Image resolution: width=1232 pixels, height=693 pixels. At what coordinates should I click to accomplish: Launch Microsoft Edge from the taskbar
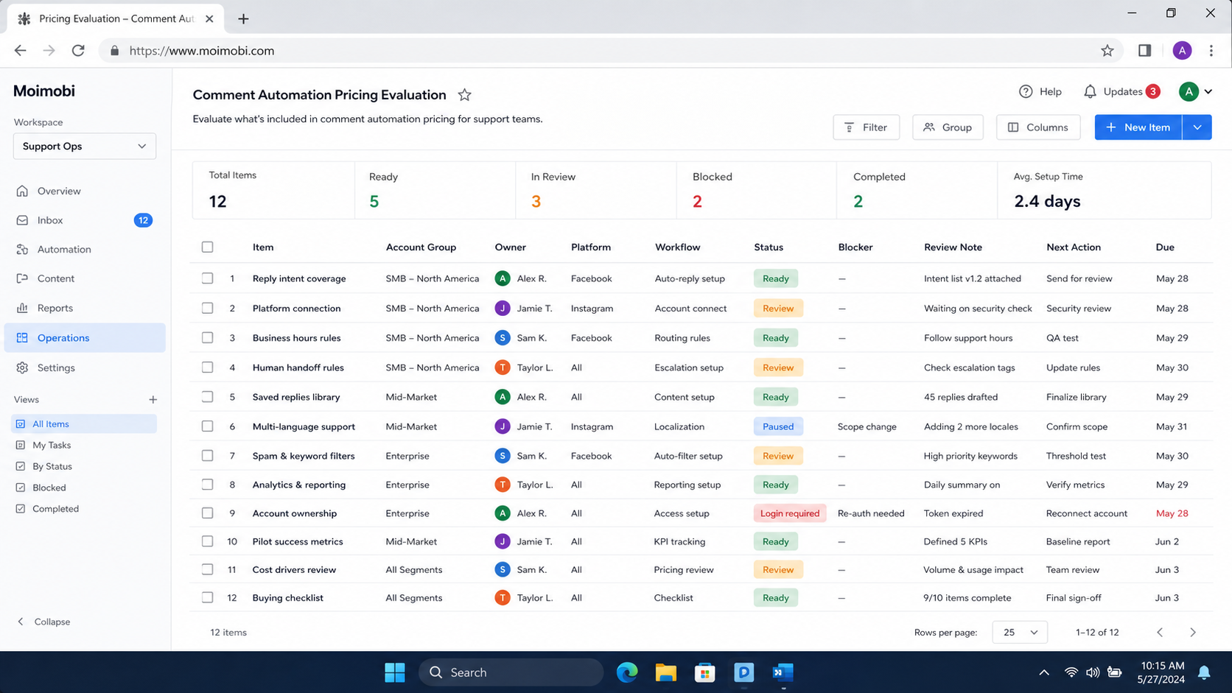pos(627,672)
